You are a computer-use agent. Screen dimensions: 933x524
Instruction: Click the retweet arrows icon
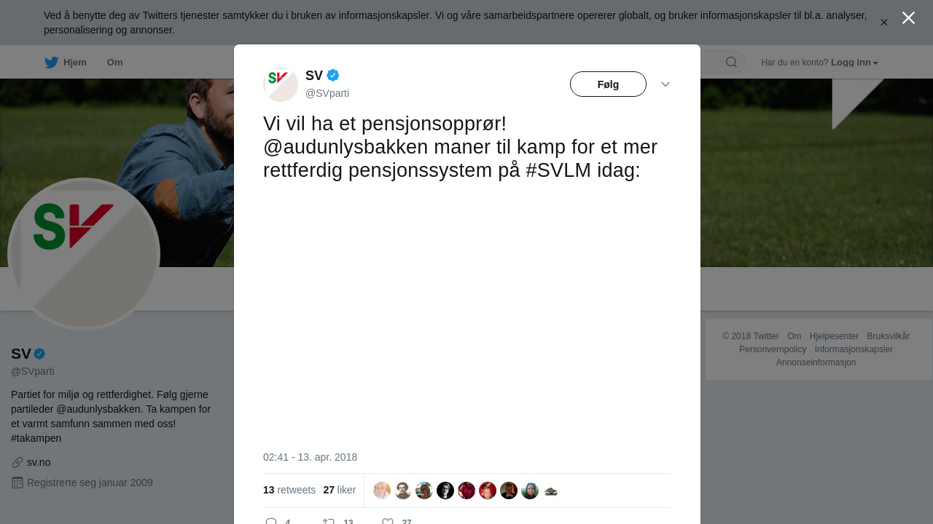click(x=329, y=521)
